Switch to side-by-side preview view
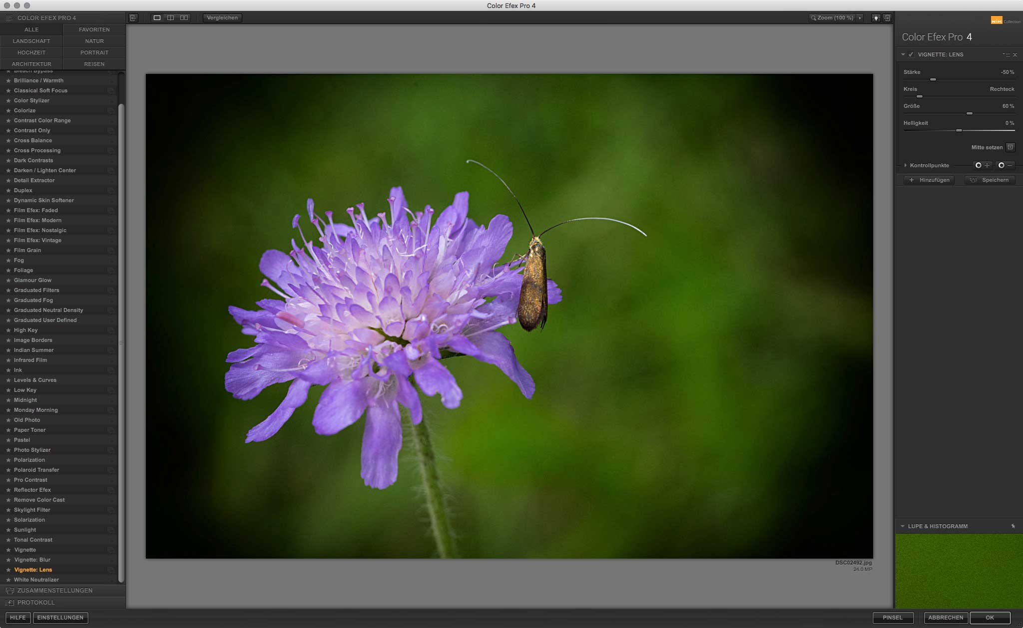1023x628 pixels. (x=184, y=17)
